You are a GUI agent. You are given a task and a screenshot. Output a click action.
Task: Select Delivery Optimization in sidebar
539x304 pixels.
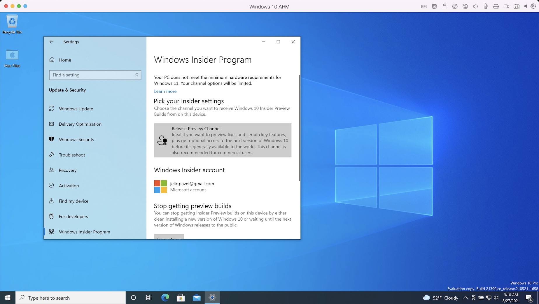click(80, 124)
